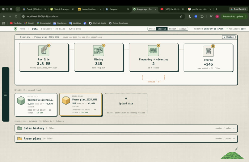Image resolution: width=249 pixels, height=162 pixels.
Task: Click Relaunch to update button
Action: [234, 16]
